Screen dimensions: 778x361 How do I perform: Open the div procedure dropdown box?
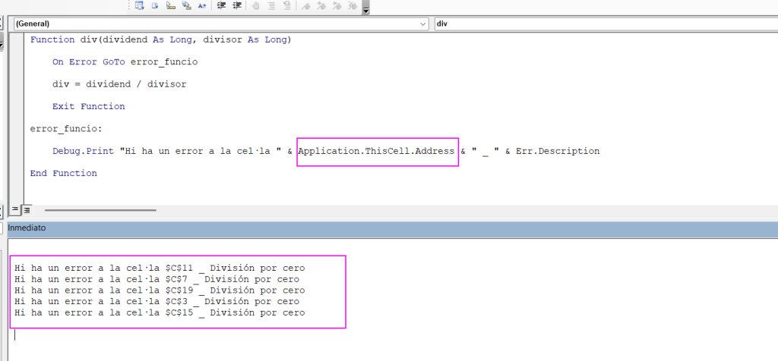[606, 24]
